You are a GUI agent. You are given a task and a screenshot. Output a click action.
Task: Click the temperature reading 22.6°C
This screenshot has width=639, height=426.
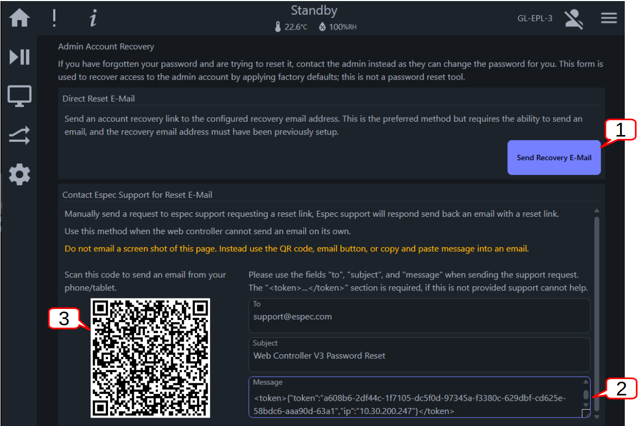(291, 27)
